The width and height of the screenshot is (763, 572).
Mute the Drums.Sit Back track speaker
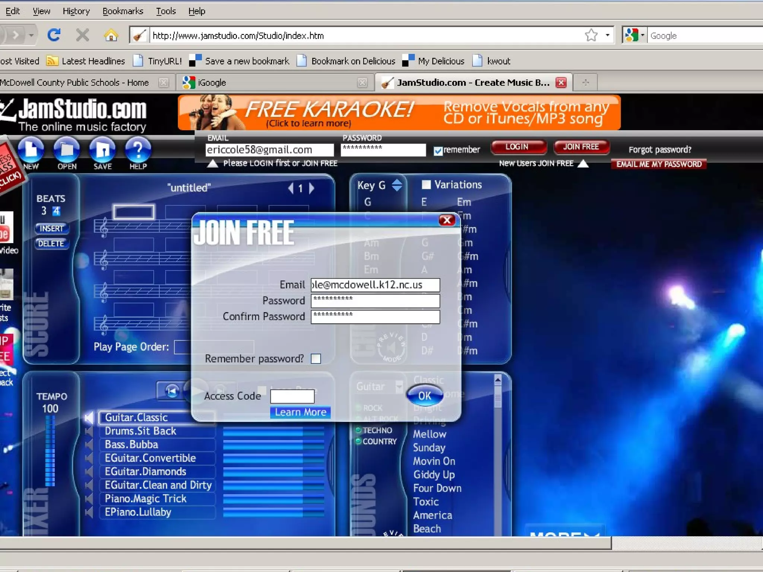89,431
